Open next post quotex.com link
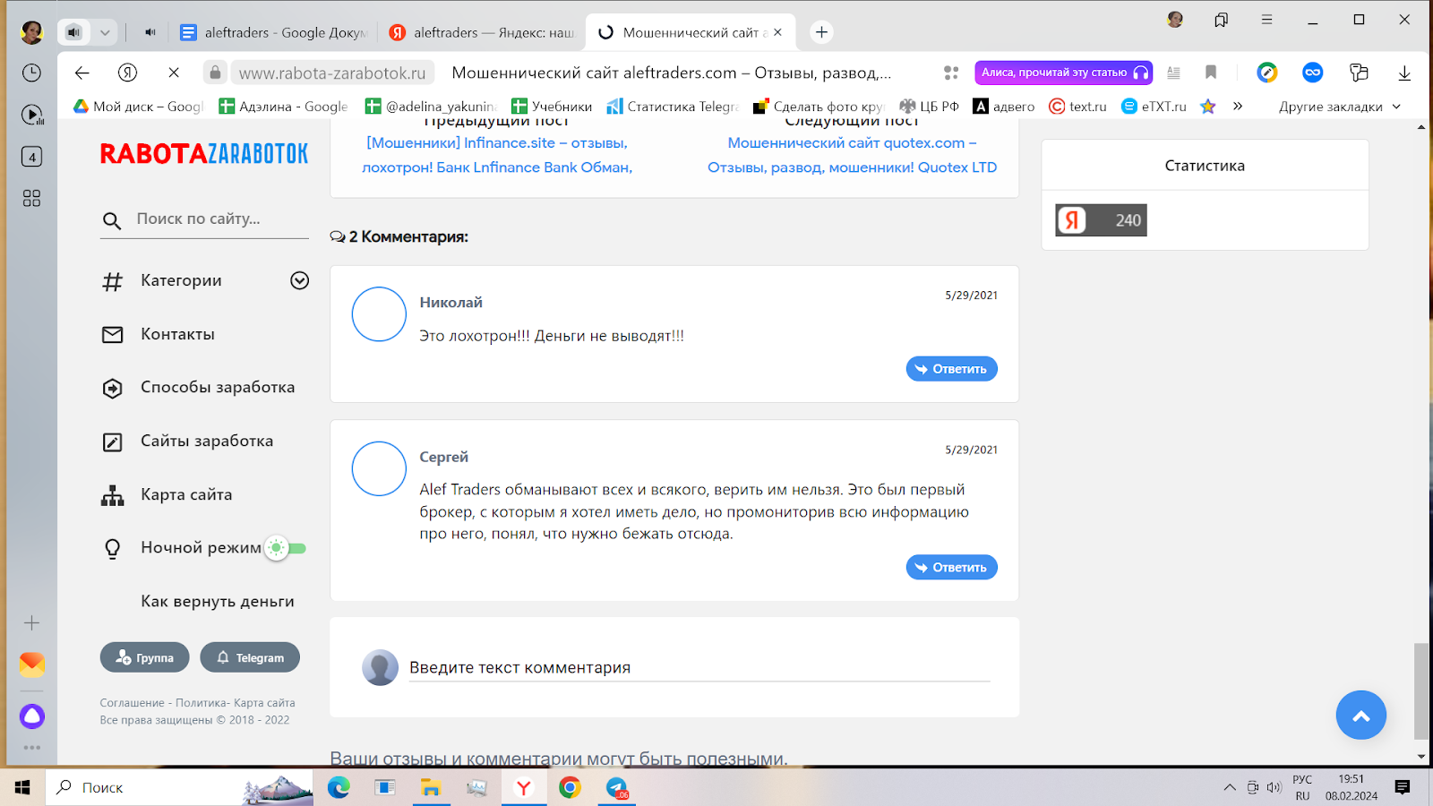This screenshot has width=1433, height=806. pos(852,155)
